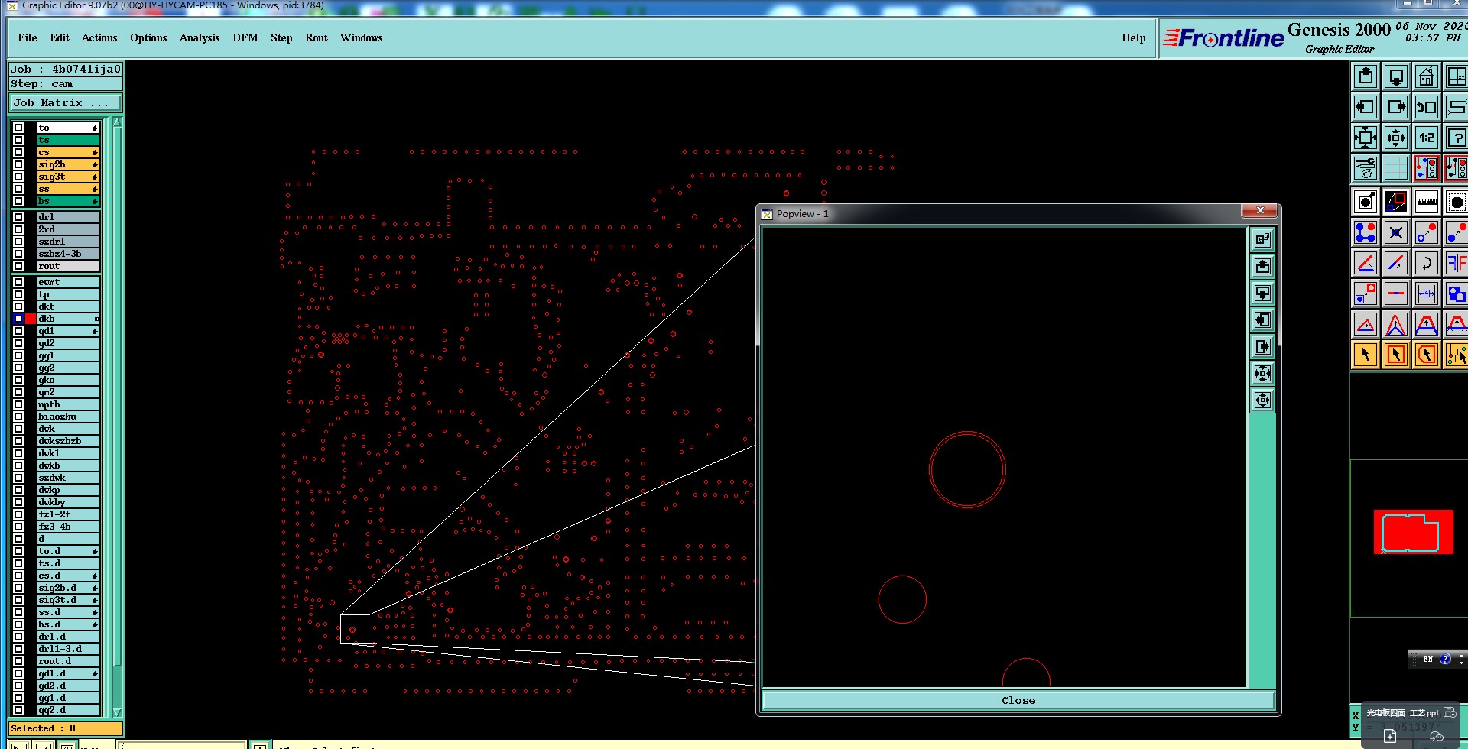Click the red triangle arrow icon
Image resolution: width=1468 pixels, height=749 pixels.
click(1366, 324)
